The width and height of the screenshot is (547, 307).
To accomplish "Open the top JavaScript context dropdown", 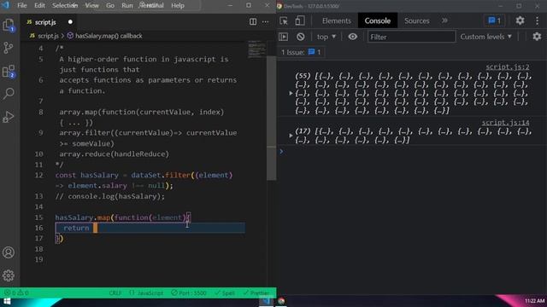I will tap(326, 37).
